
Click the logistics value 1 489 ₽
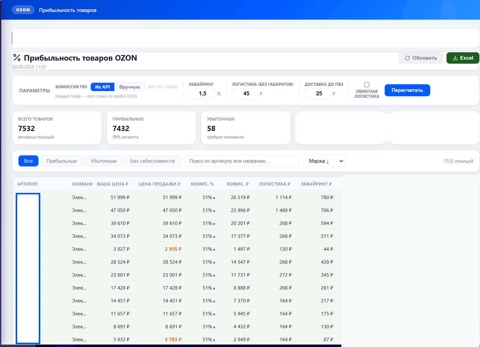coord(284,210)
